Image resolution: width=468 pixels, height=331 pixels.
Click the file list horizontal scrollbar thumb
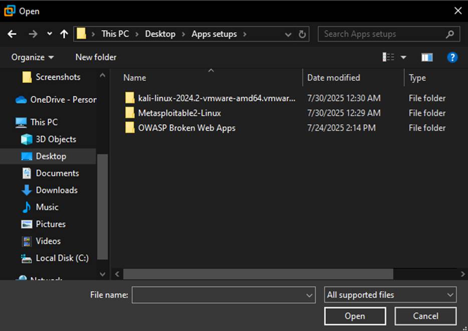[258, 274]
